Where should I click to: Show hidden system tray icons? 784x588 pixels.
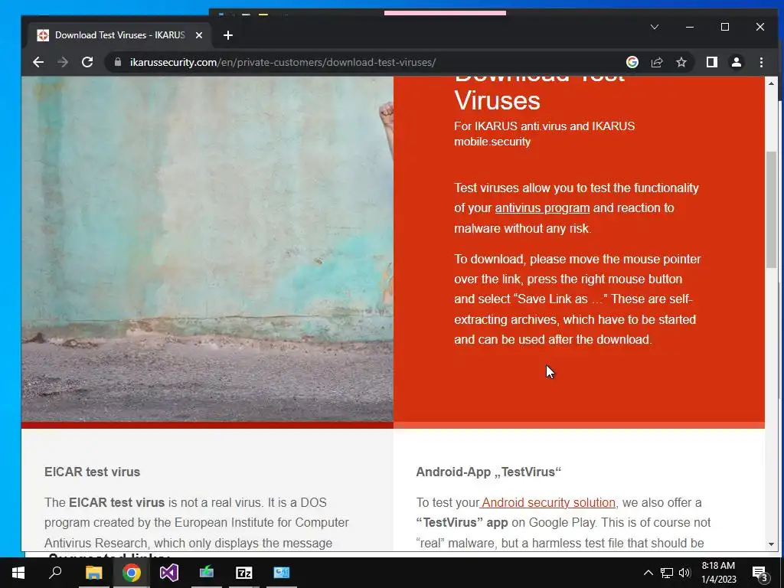(x=648, y=573)
